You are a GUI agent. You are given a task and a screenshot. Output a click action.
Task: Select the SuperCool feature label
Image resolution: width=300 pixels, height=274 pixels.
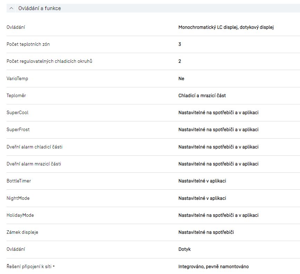(17, 113)
